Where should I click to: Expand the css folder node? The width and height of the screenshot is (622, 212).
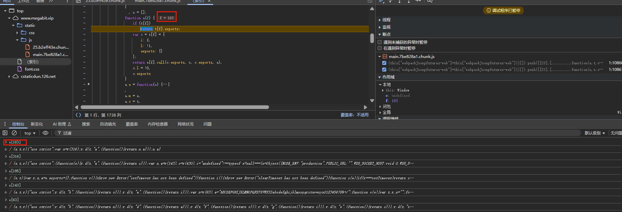pyautogui.click(x=17, y=33)
